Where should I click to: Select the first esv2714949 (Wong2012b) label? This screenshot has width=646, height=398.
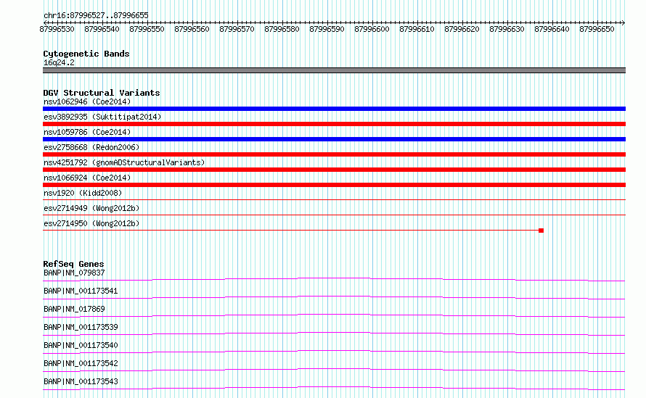point(91,208)
